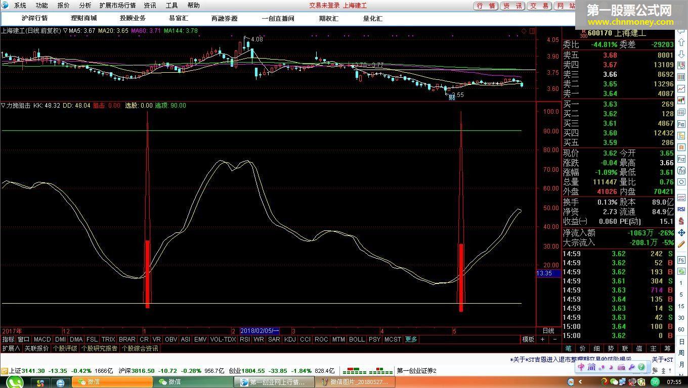Click the Windows Start button
688x388 pixels.
coord(14,382)
